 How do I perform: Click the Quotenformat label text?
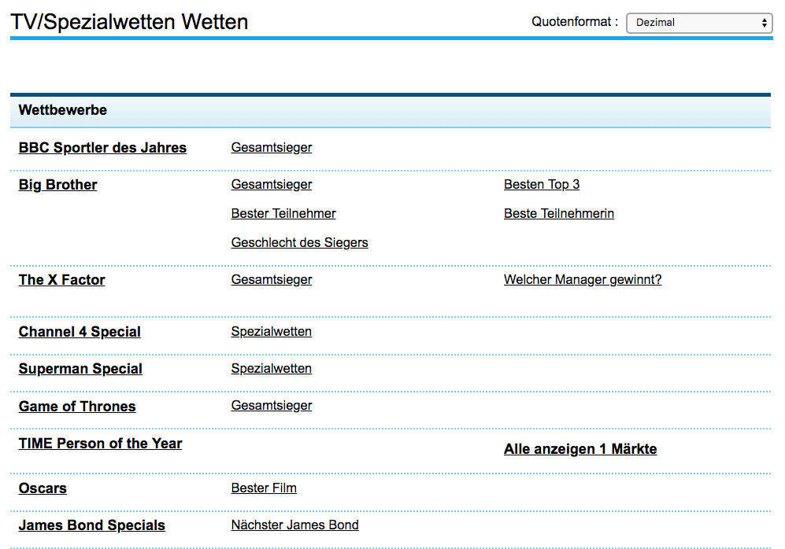pyautogui.click(x=575, y=21)
